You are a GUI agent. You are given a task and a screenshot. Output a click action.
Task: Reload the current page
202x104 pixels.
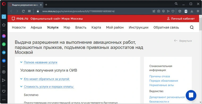23,11
